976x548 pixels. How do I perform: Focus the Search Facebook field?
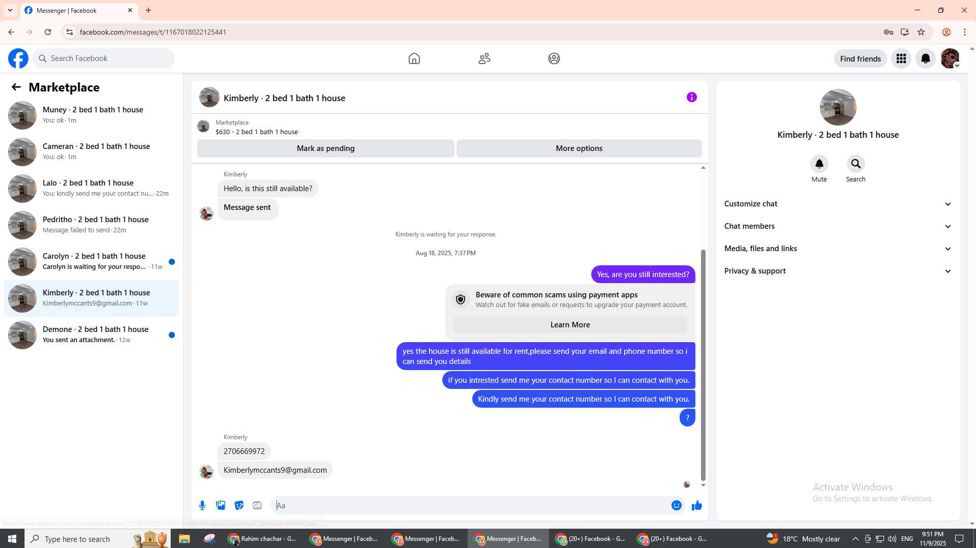(104, 58)
